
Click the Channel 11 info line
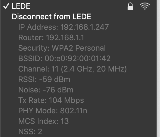[x=73, y=69]
